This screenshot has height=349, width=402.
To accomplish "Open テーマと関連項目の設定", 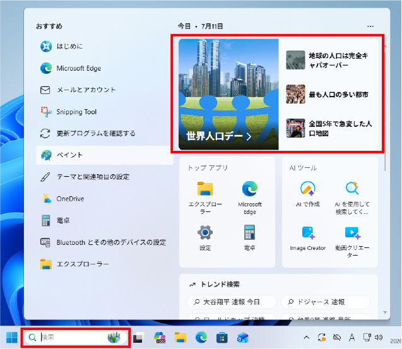I will [x=105, y=177].
